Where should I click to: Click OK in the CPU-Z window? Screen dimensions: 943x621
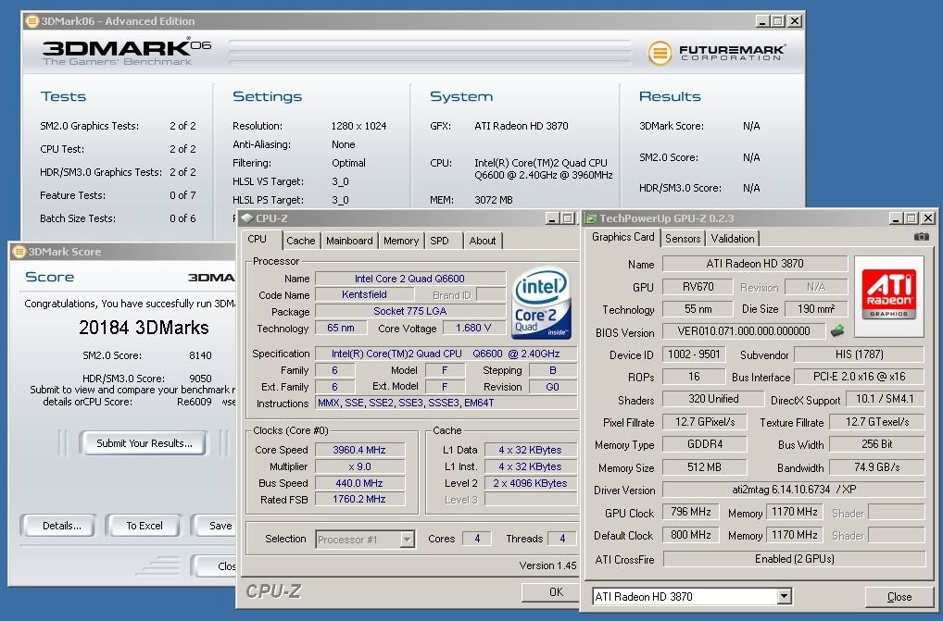[x=550, y=592]
